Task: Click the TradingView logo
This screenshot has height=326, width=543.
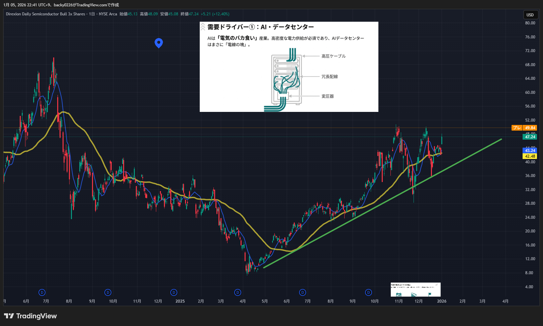Action: (x=30, y=316)
